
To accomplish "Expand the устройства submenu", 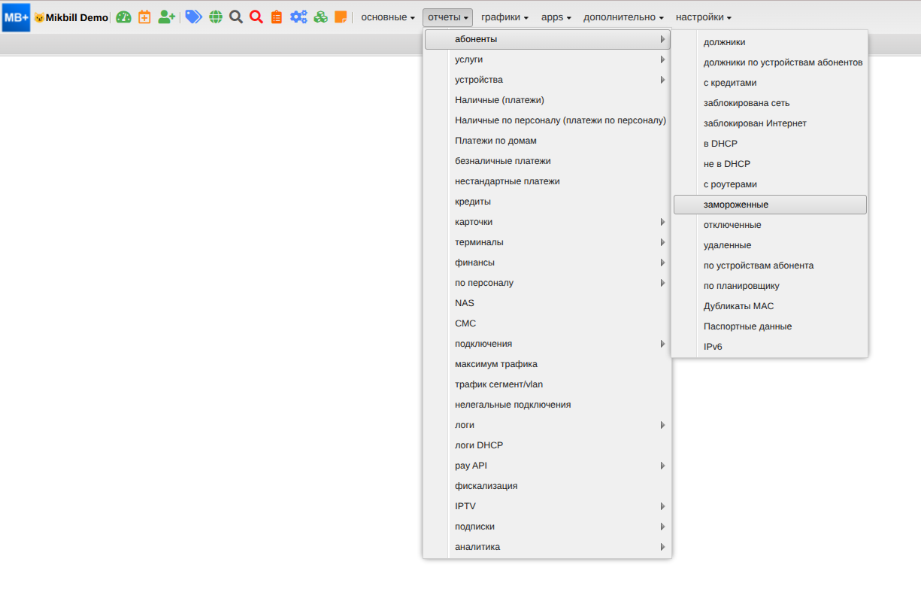I will click(547, 80).
